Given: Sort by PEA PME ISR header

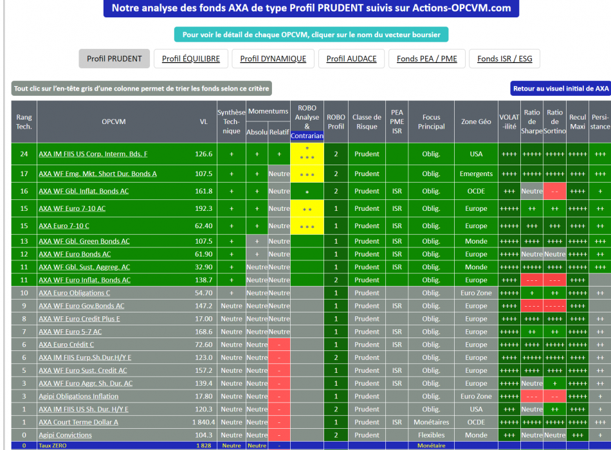Looking at the screenshot, I should pos(397,122).
